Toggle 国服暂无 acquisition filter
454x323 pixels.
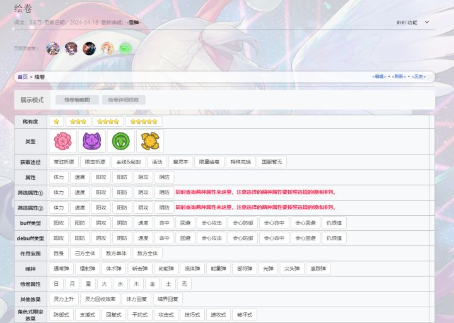[x=272, y=162]
